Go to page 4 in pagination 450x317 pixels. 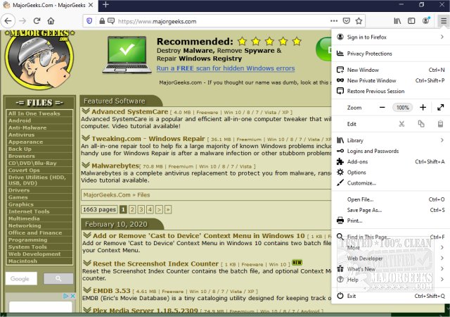click(150, 209)
